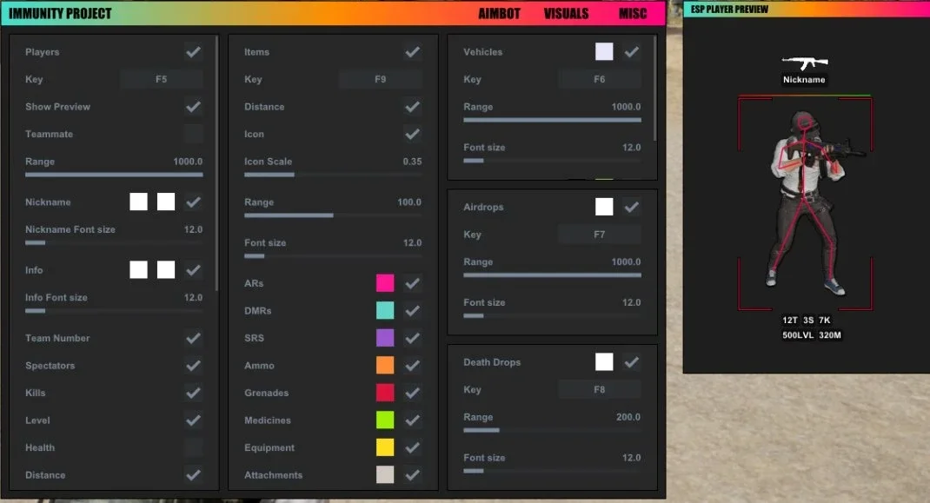The width and height of the screenshot is (930, 503).
Task: Adjust Nickname Font size slider
Action: click(114, 242)
